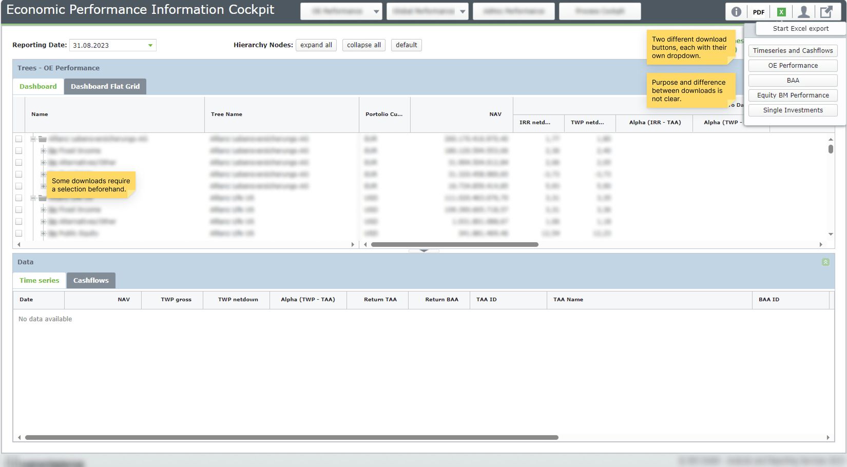
Task: Click the Data grid horizontal scrollbar
Action: click(x=292, y=438)
